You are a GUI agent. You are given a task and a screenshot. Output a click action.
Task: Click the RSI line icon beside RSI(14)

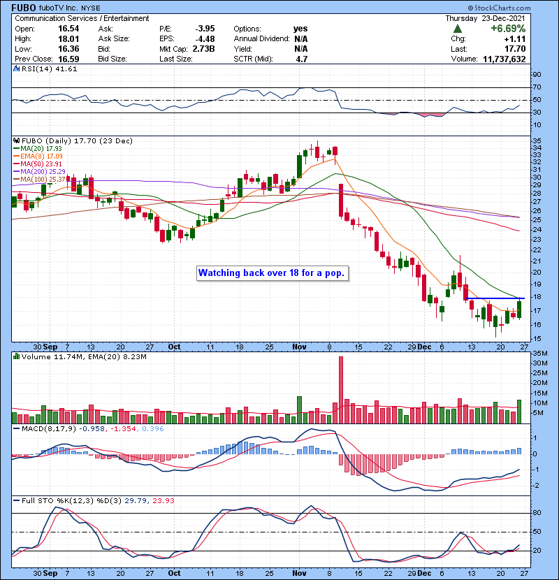coord(16,68)
